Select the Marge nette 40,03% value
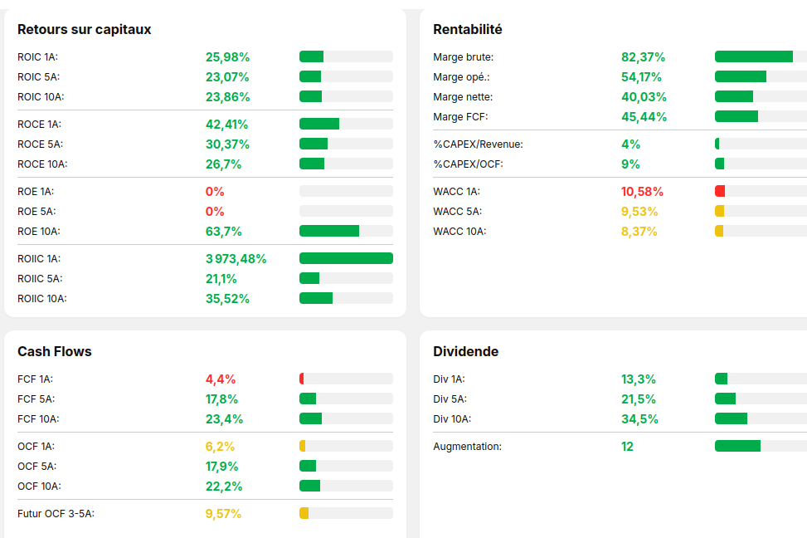This screenshot has height=538, width=807. point(644,97)
